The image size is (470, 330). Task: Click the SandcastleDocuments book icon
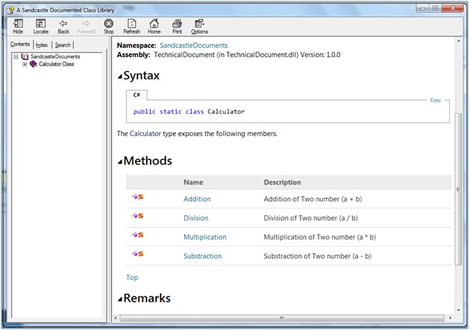(x=25, y=57)
